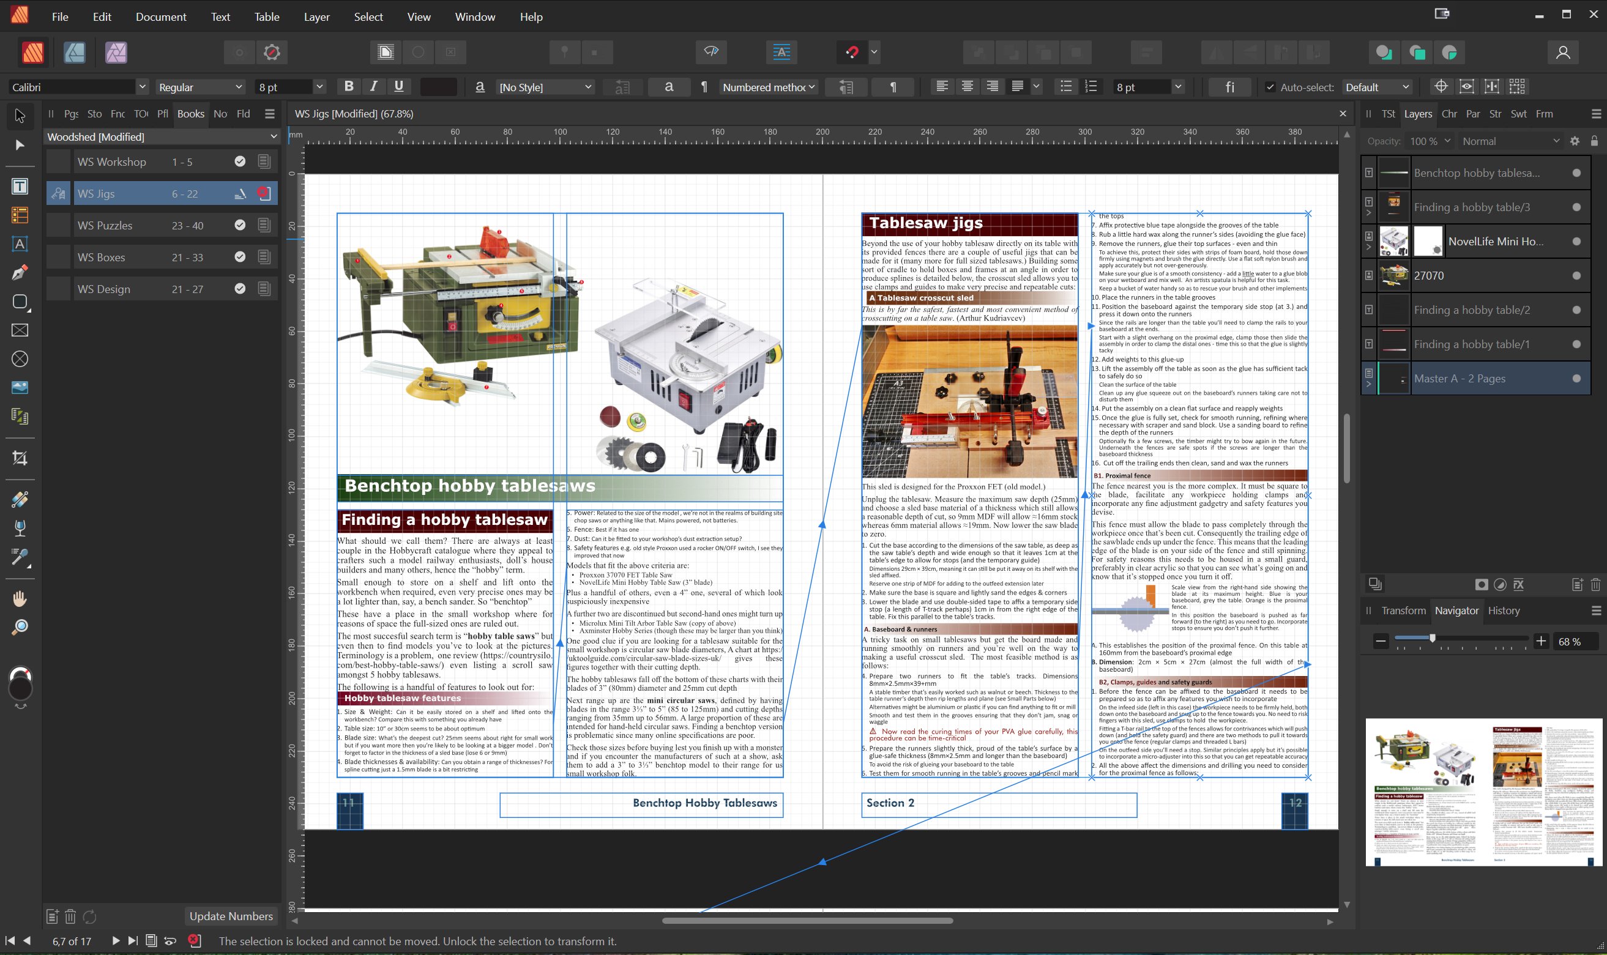The image size is (1607, 955).
Task: Switch to the Transform tab
Action: (x=1404, y=611)
